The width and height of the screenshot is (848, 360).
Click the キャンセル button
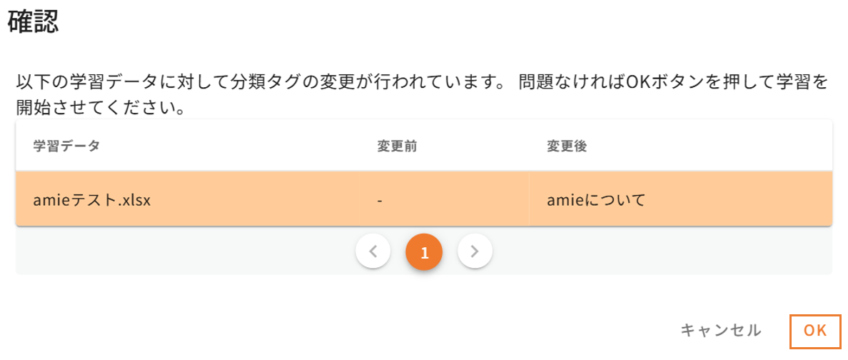click(x=721, y=330)
